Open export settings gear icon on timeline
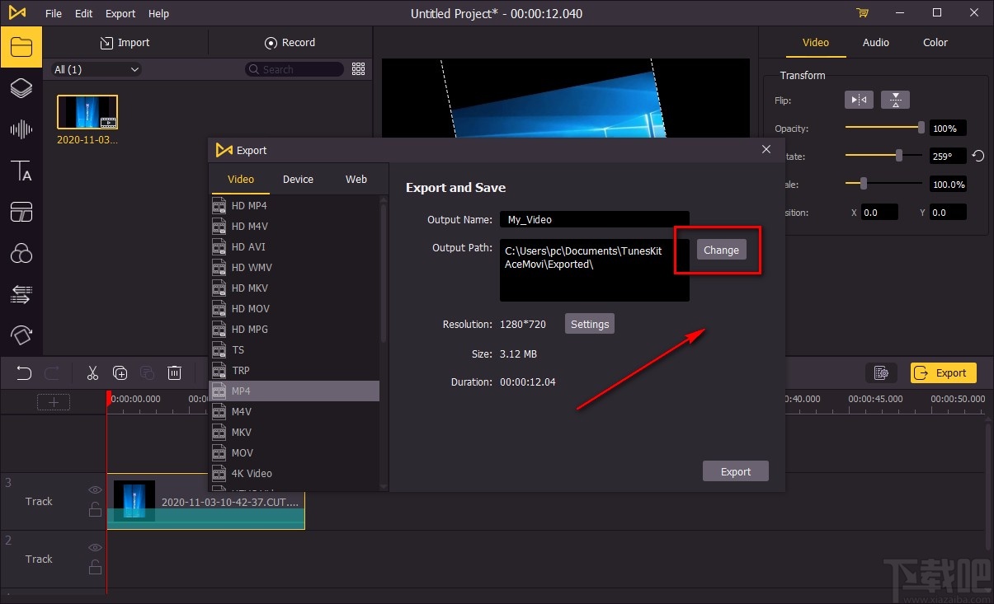The image size is (994, 604). [x=881, y=373]
